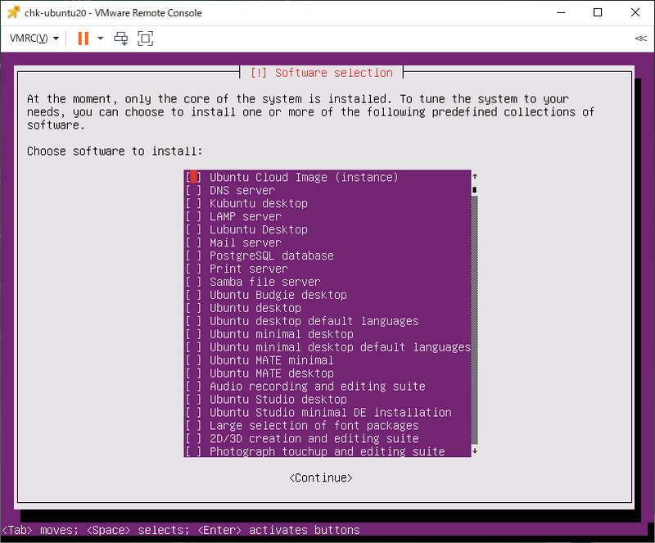
Task: Click the 'PostgreSQL database' list entry text
Action: tap(272, 256)
